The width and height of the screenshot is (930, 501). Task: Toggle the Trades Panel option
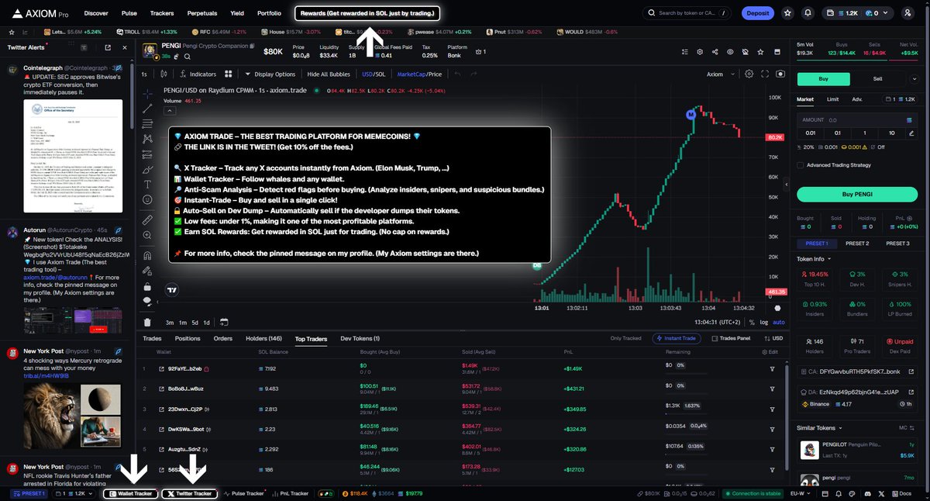(731, 338)
